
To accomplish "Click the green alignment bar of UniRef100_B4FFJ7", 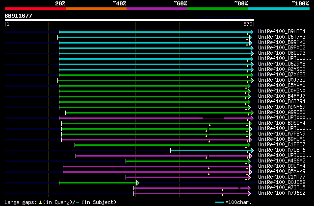I will point(154,97).
